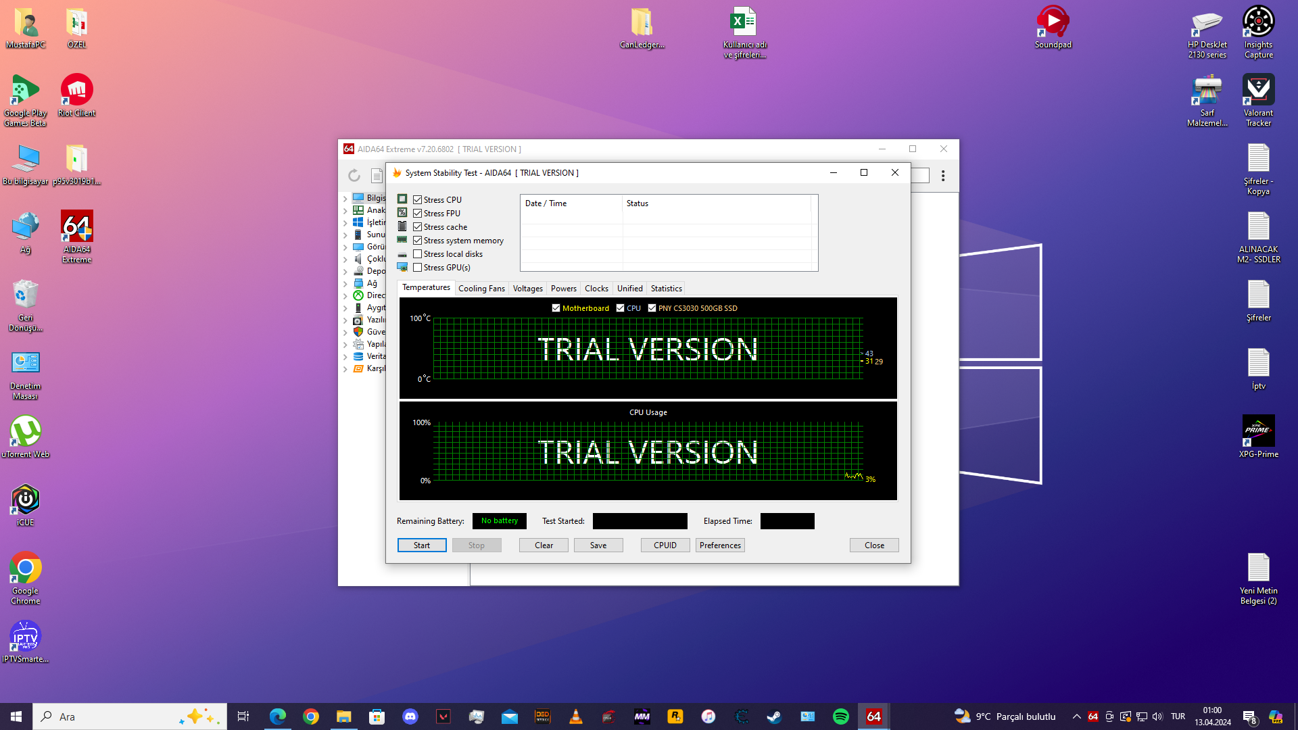1298x730 pixels.
Task: Click the Windows search box Ara
Action: pyautogui.click(x=130, y=716)
